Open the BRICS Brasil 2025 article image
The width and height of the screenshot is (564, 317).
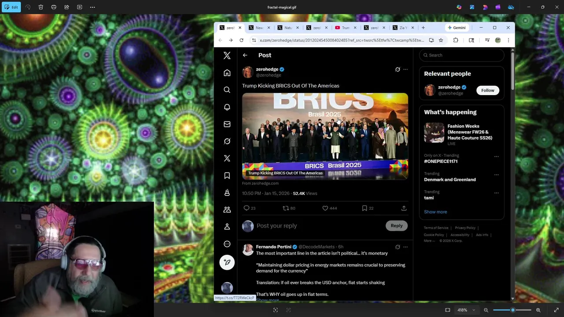pyautogui.click(x=325, y=136)
